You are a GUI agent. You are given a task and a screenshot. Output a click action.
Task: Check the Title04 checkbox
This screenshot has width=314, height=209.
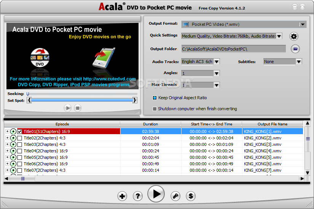(20, 151)
